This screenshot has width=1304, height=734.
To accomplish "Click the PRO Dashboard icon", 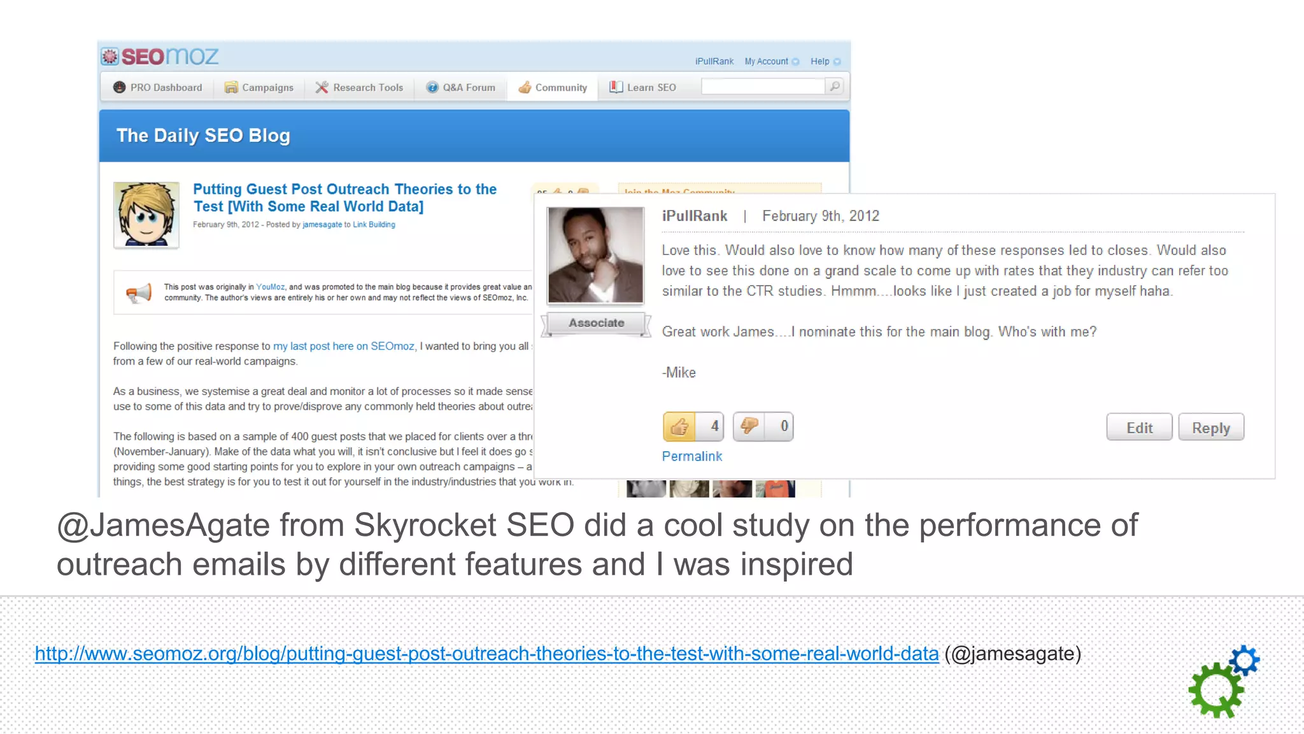I will (x=119, y=87).
